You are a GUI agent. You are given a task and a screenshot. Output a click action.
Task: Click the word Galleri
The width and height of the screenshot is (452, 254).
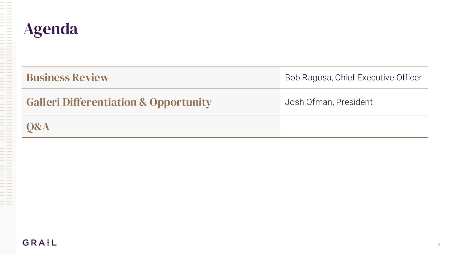pyautogui.click(x=43, y=102)
